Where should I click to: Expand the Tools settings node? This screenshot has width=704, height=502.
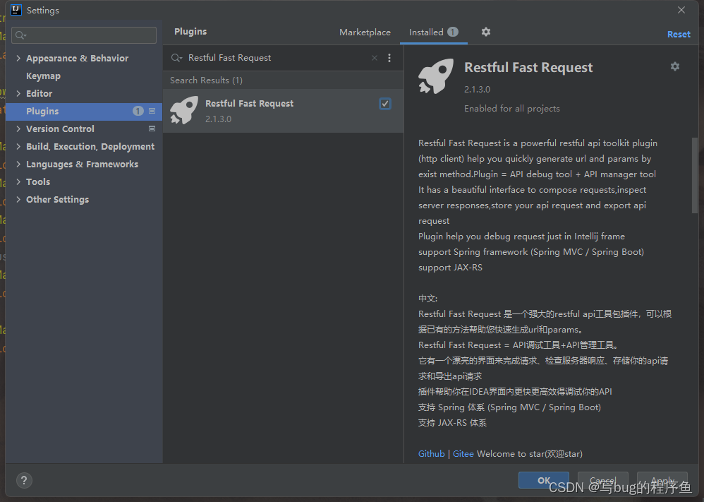click(18, 181)
